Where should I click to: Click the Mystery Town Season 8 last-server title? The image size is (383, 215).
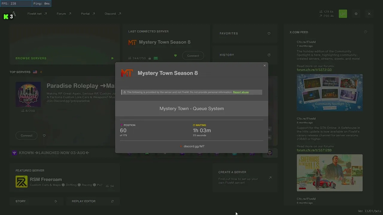(165, 42)
